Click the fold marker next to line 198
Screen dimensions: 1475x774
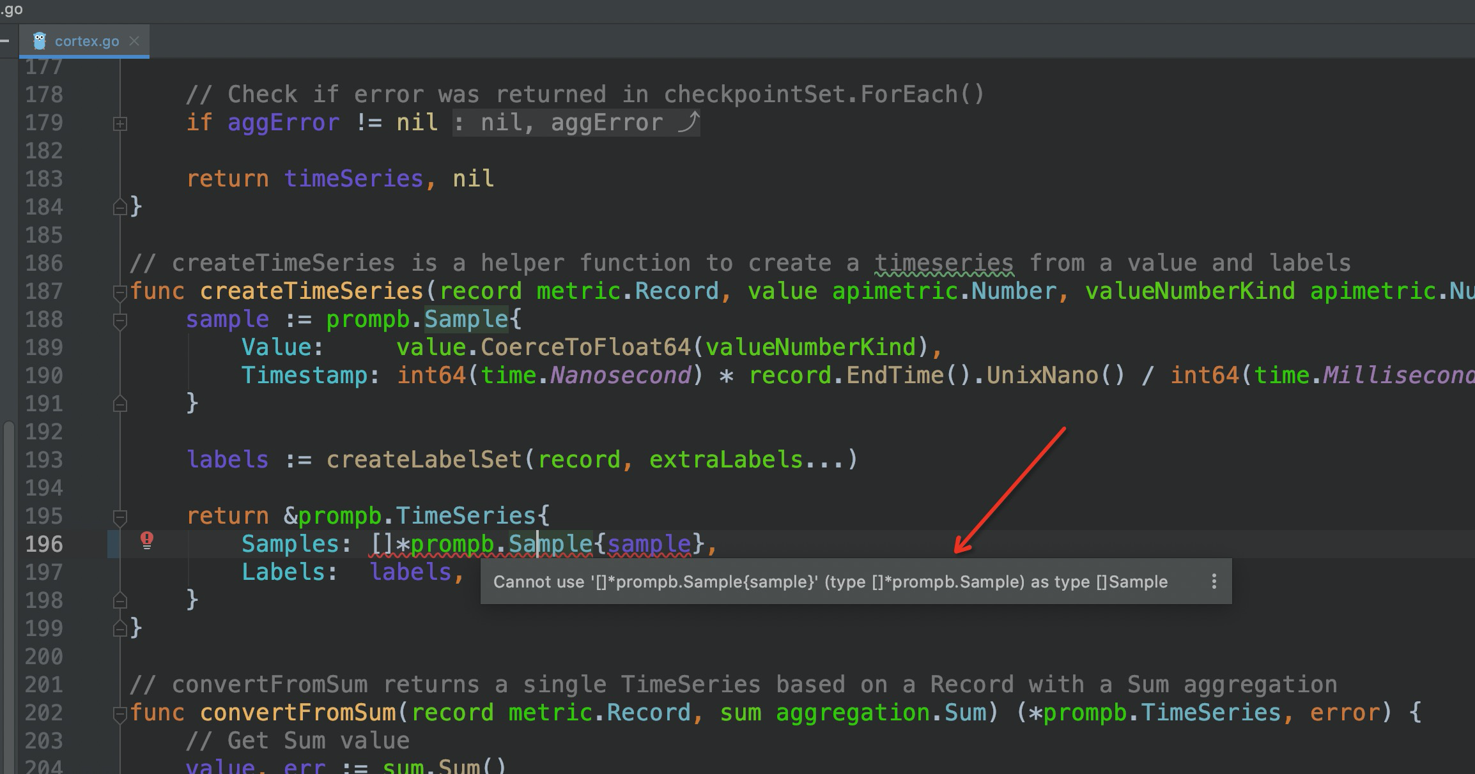[119, 600]
